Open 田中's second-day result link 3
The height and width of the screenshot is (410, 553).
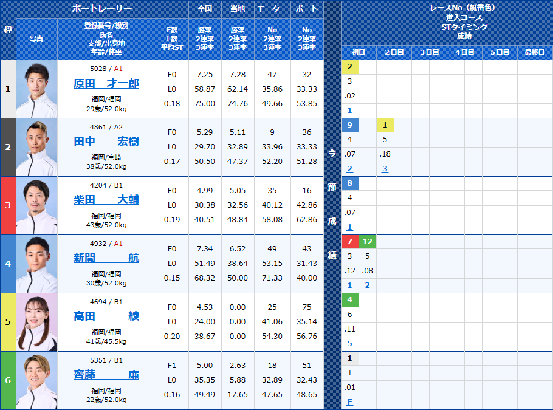point(385,168)
